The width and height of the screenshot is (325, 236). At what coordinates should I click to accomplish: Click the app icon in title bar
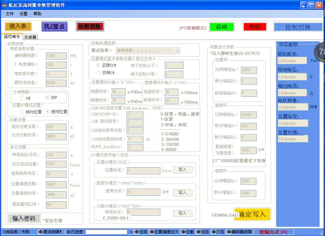(x=4, y=5)
